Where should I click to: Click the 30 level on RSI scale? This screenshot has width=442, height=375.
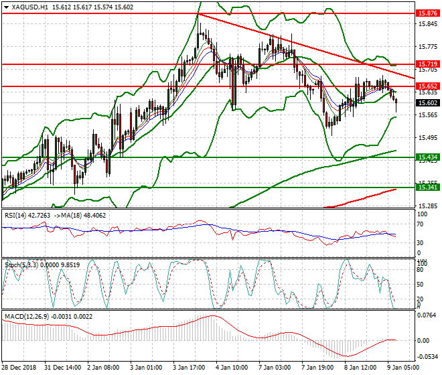pyautogui.click(x=420, y=243)
